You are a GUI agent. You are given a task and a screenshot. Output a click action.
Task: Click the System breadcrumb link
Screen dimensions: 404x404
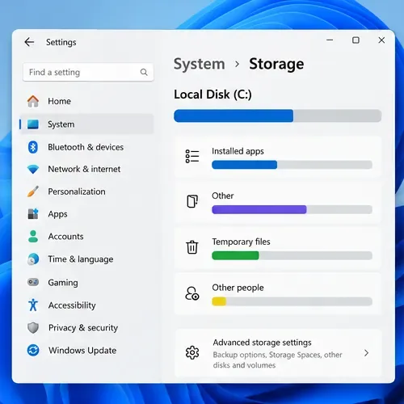199,64
